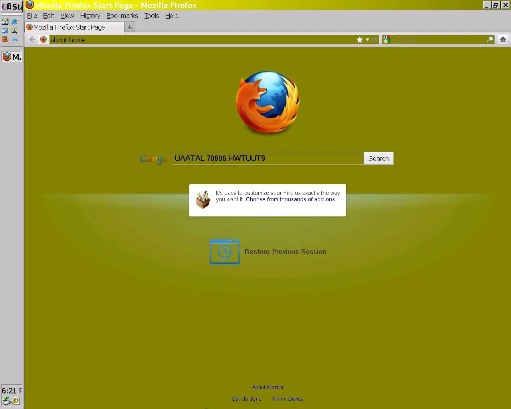The height and width of the screenshot is (409, 511).
Task: Open the network connection tray icon
Action: (6, 401)
